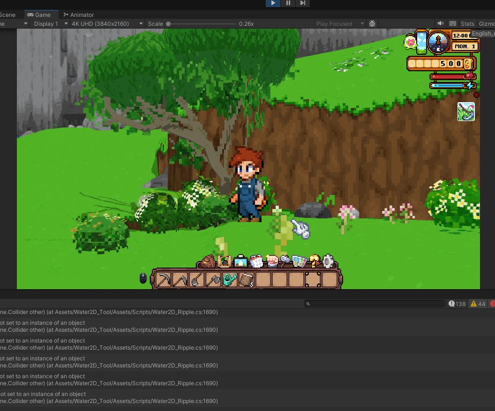The image size is (495, 411).
Task: Toggle audio mute in the Game view toolbar
Action: point(441,23)
